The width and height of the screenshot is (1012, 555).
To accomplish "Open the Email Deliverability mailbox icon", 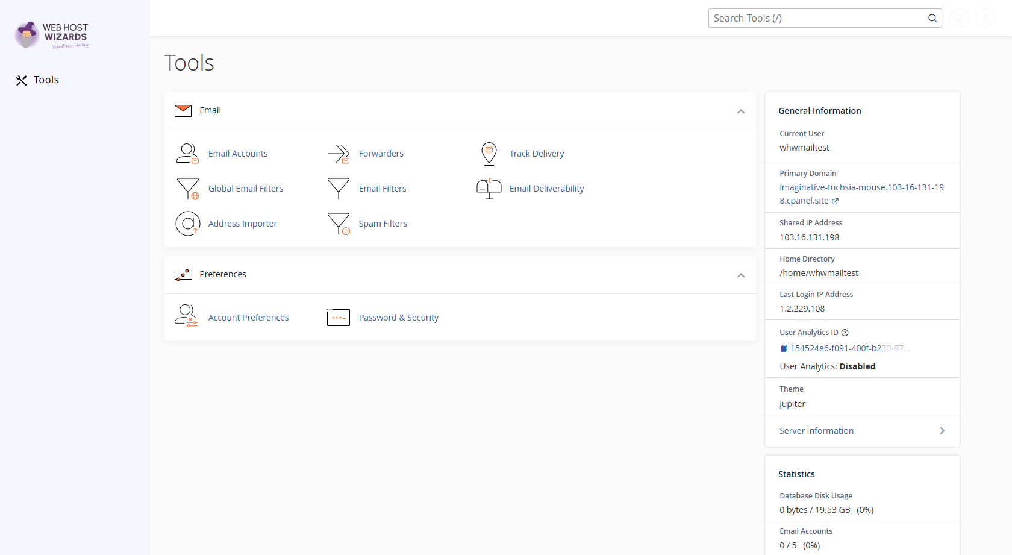I will point(489,189).
